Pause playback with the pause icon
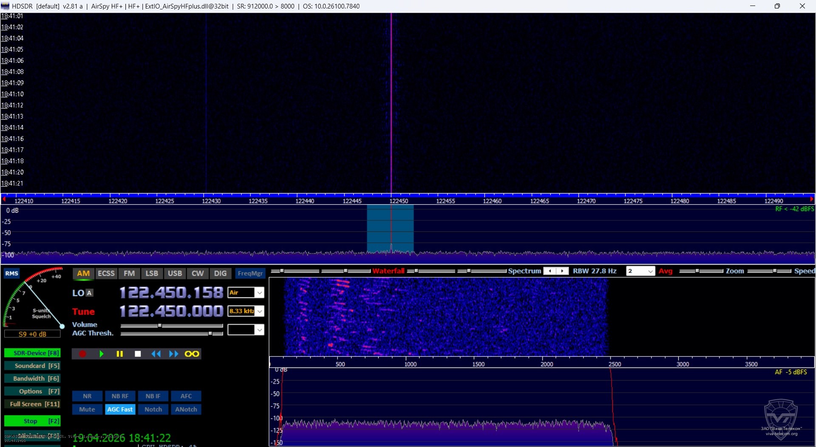Viewport: 816px width, 447px height. (119, 353)
